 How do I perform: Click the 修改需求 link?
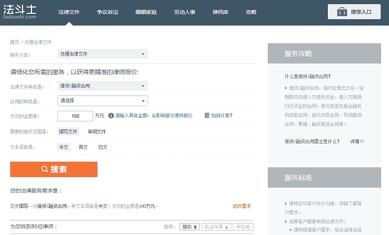click(x=242, y=206)
